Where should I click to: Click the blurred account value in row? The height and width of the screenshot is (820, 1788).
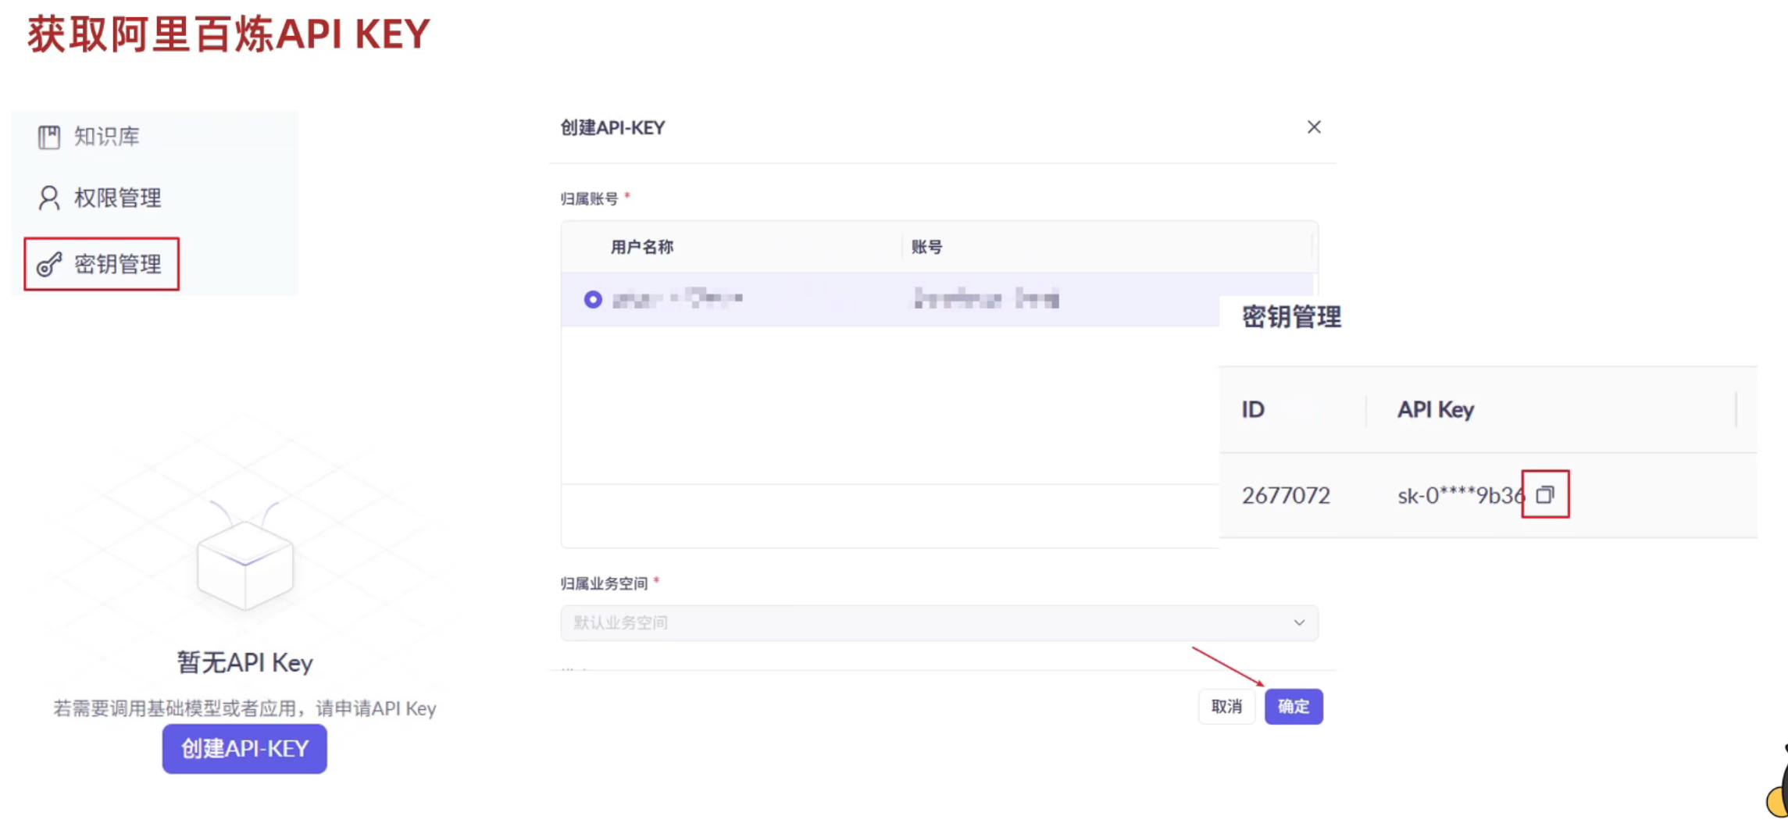987,298
